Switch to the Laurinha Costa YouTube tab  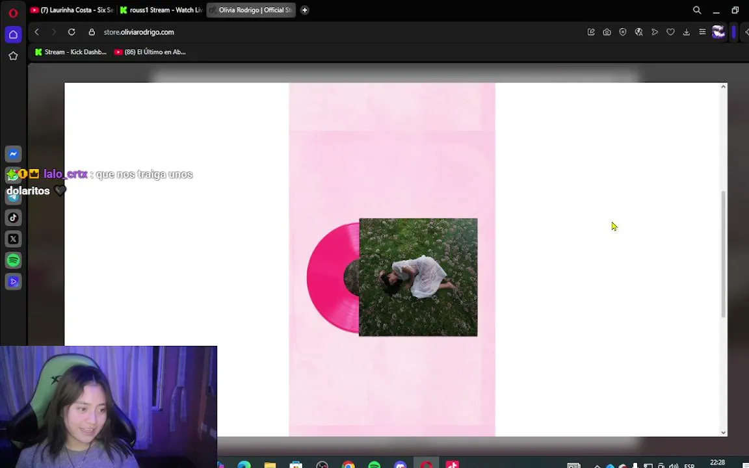coord(72,10)
